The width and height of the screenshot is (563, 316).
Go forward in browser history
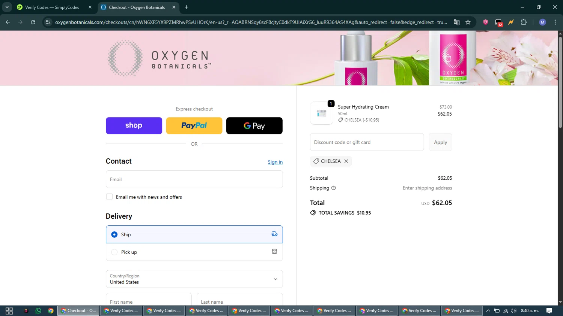[20, 22]
